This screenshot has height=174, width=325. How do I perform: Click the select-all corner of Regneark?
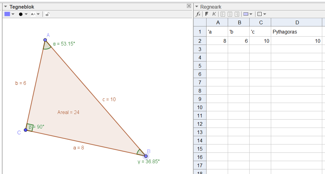pyautogui.click(x=200, y=22)
